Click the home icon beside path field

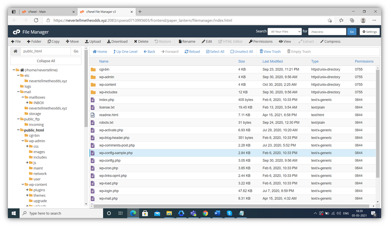click(15, 51)
